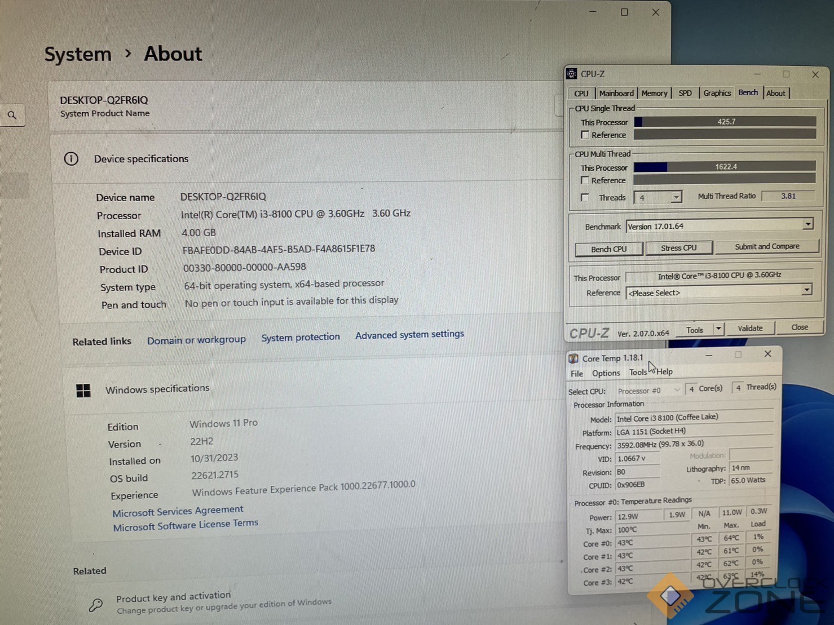The width and height of the screenshot is (834, 625).
Task: Click the Power reading 12.9W in Core Temp
Action: [639, 517]
